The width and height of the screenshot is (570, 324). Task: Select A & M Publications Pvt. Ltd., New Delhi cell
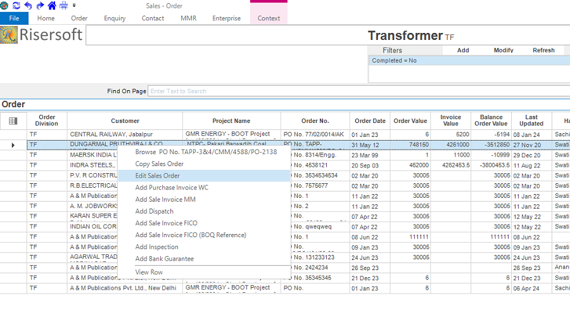pyautogui.click(x=125, y=288)
